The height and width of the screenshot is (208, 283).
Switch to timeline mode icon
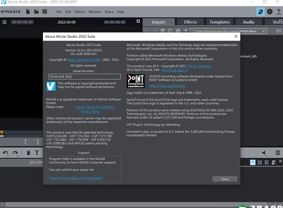coord(266,162)
